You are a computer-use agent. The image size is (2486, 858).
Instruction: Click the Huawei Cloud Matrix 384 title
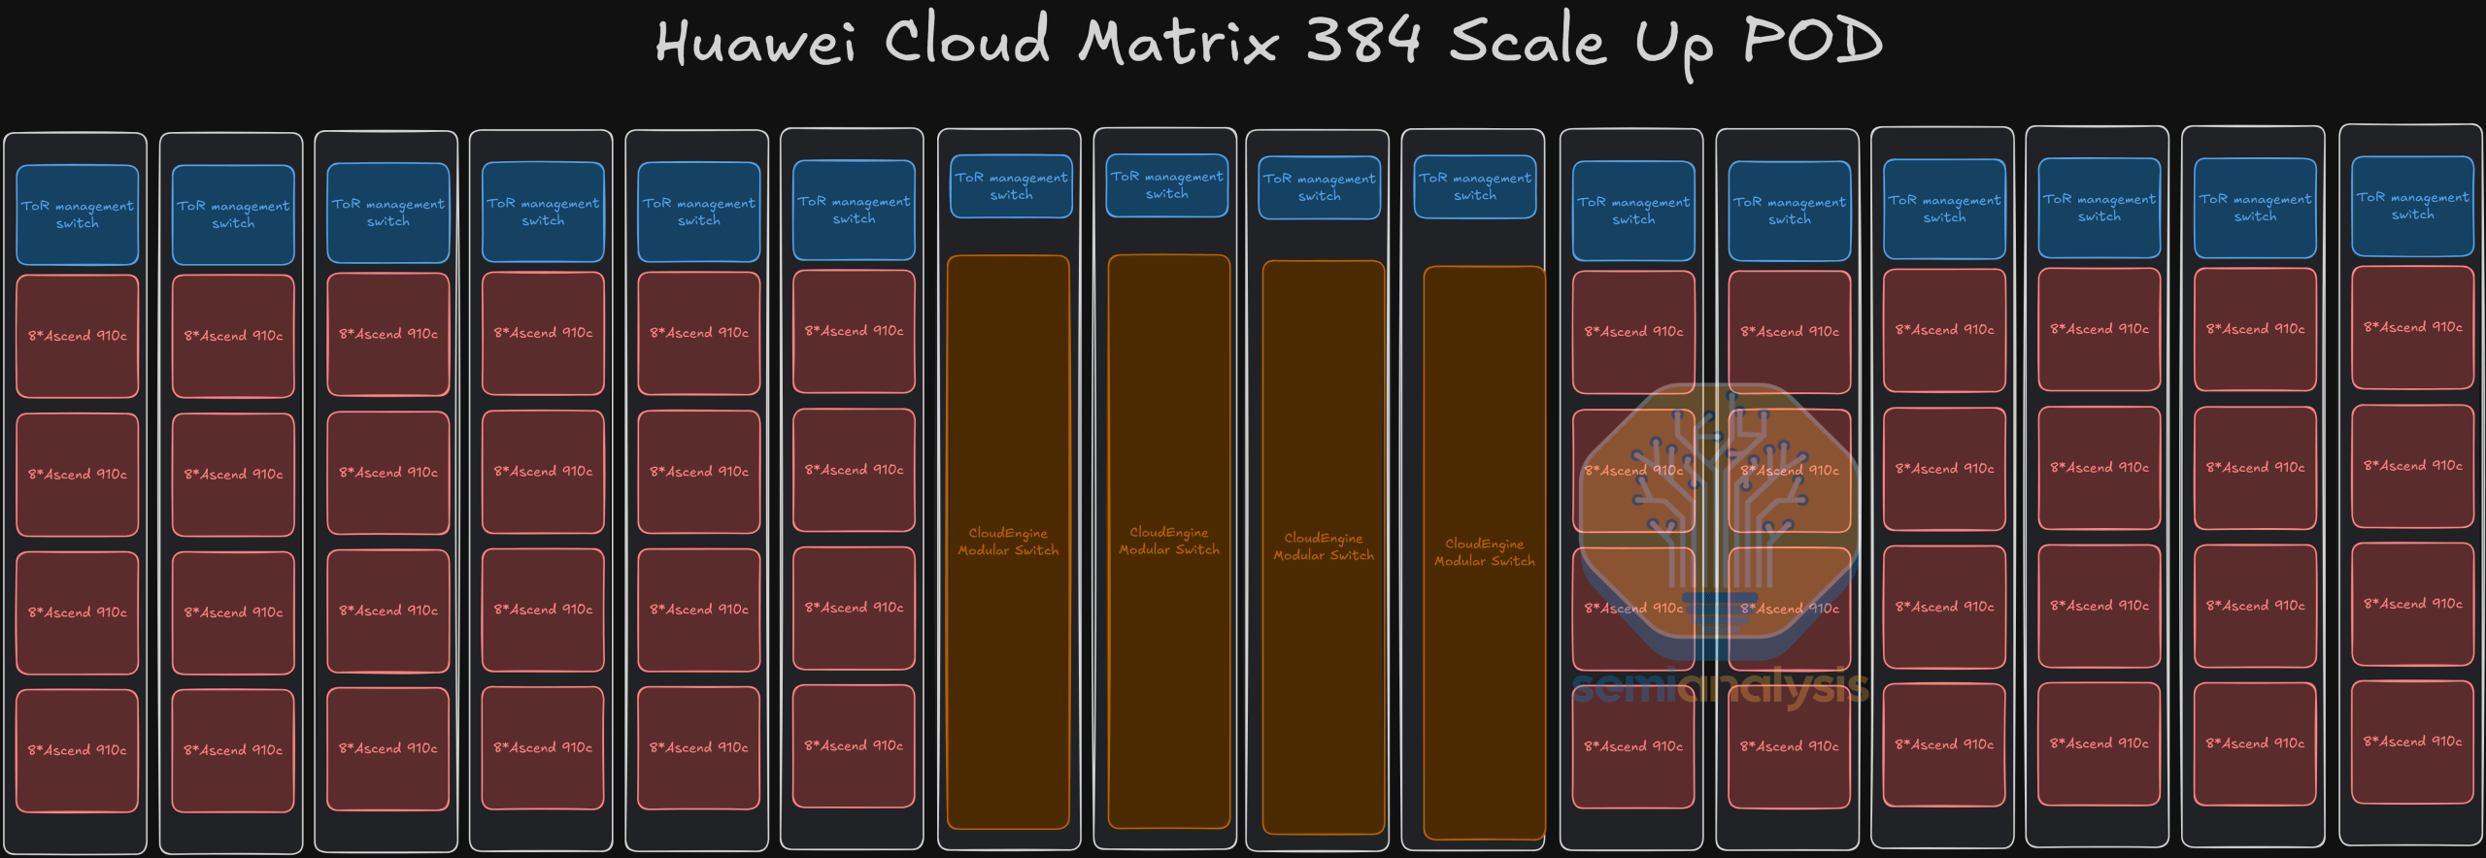(1268, 44)
